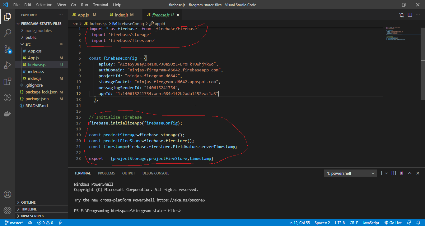Open the Go menu
The image size is (425, 226).
(x=73, y=5)
